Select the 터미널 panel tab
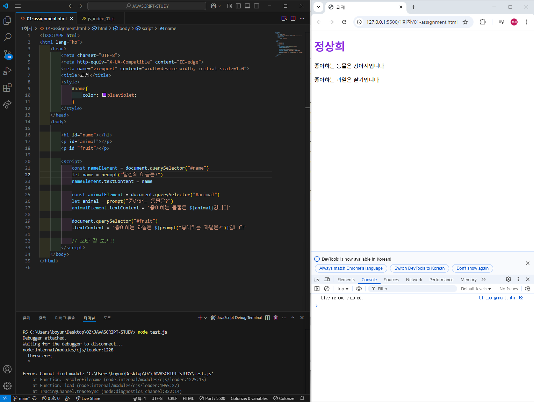Screen dimensions: 534x402 [x=89, y=318]
